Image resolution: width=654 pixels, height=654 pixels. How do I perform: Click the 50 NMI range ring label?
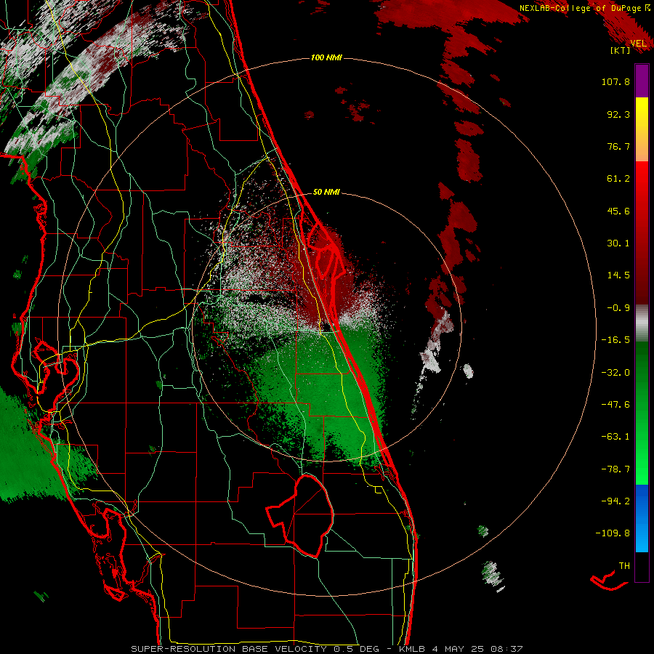coord(326,193)
